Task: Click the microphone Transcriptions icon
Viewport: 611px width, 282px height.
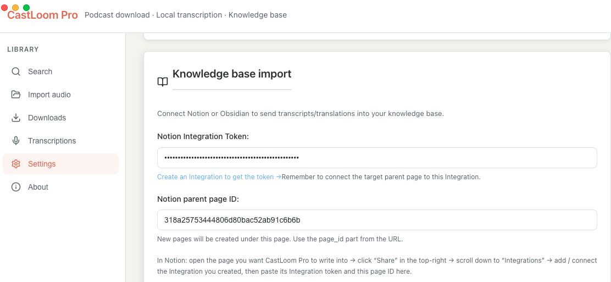Action: (16, 141)
